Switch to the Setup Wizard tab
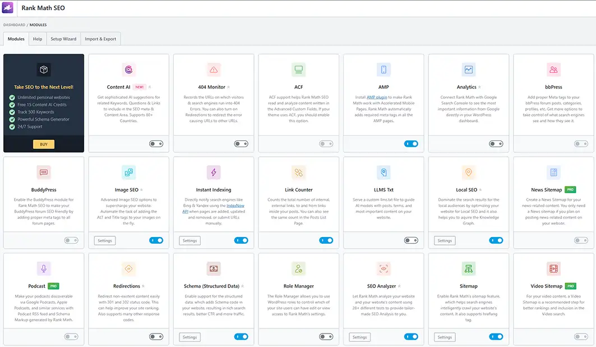This screenshot has height=347, width=596. click(x=63, y=39)
